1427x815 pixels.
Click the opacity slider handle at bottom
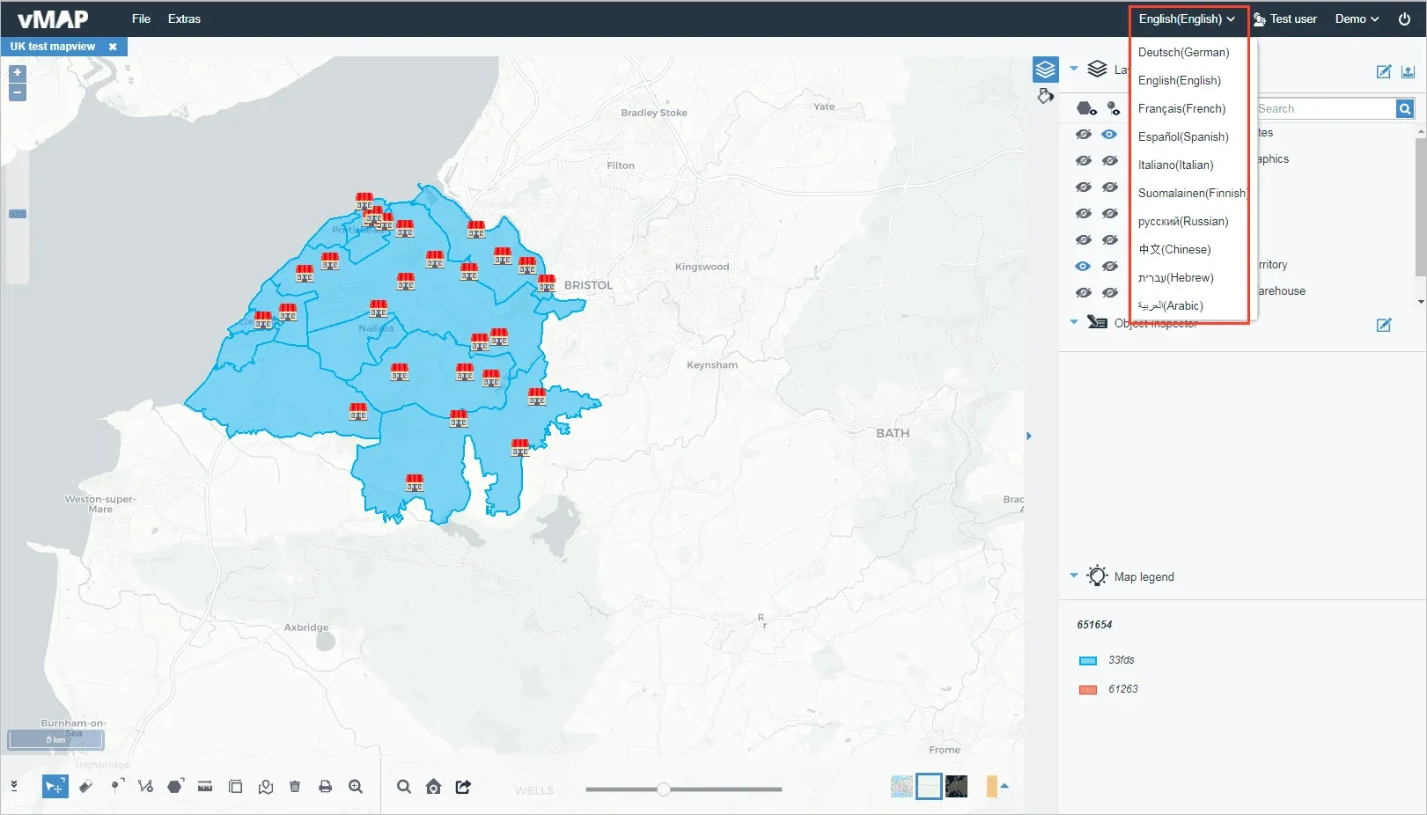pos(664,789)
